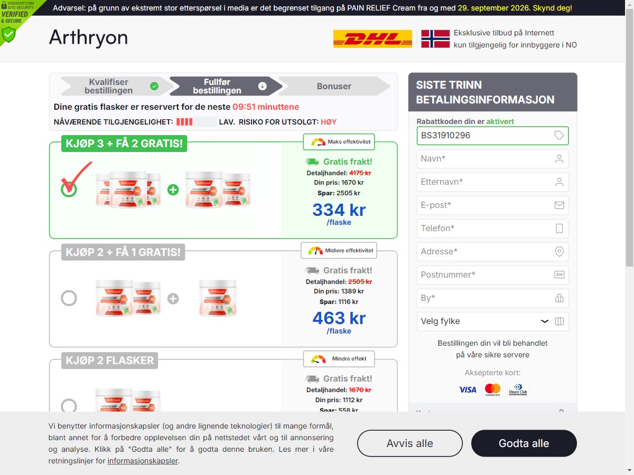634x475 pixels.
Task: Click the KJØP 2 + FÅ 1 GRATIS! heading
Action: [123, 252]
